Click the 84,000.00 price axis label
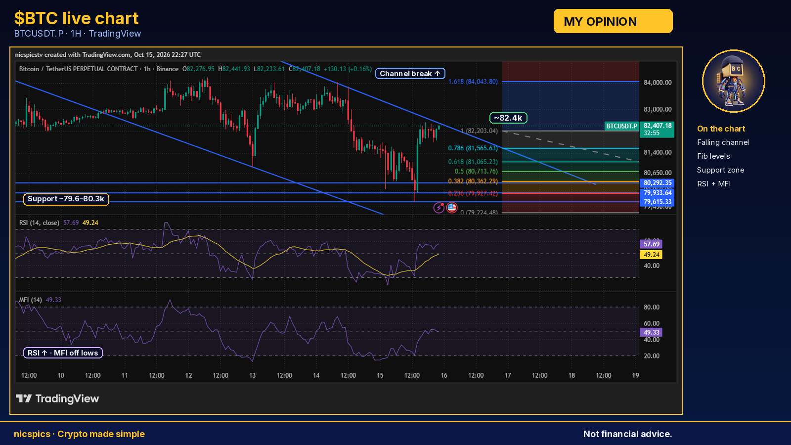This screenshot has height=445, width=791. [658, 83]
